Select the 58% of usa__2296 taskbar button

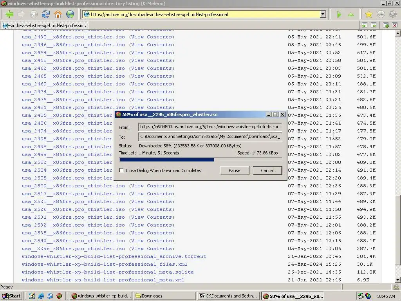tap(293, 296)
